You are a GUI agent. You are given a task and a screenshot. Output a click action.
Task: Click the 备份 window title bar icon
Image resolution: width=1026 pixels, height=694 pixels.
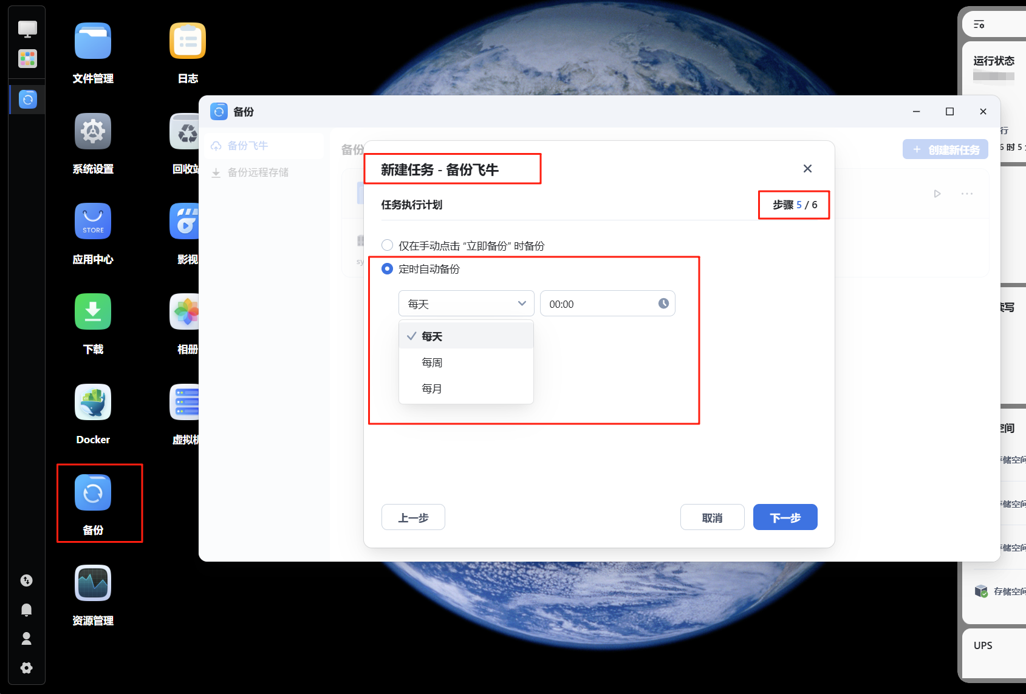[x=219, y=112]
